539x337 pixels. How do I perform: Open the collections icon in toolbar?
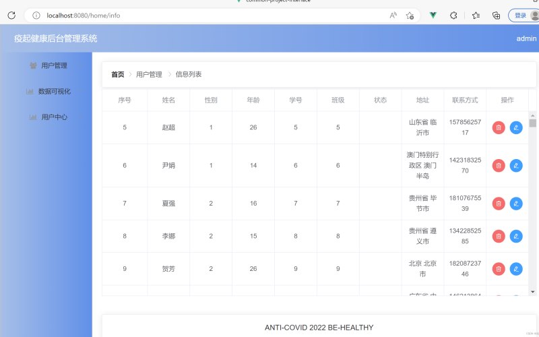[x=496, y=15]
